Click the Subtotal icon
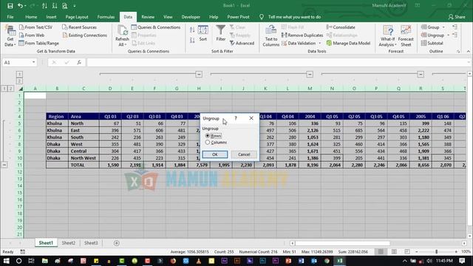473x266 pixels. (423, 43)
